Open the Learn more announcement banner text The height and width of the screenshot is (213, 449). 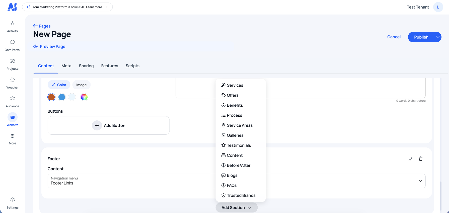pos(94,7)
